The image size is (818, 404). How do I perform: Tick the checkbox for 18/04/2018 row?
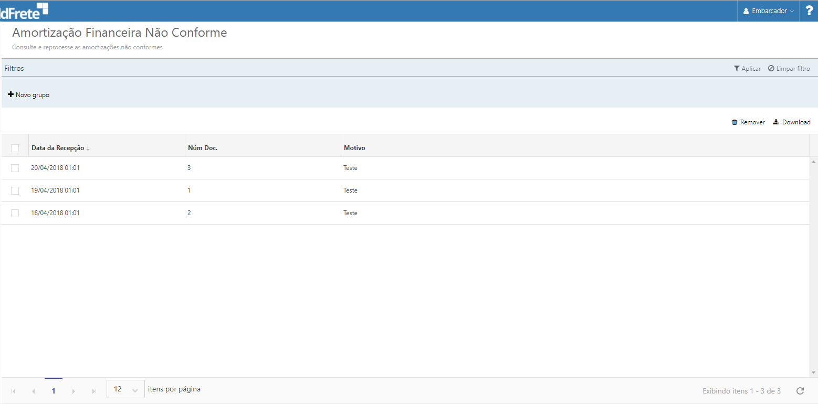[15, 213]
